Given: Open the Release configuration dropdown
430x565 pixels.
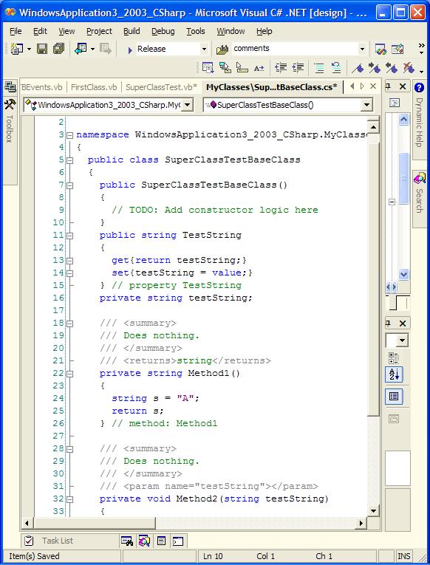Looking at the screenshot, I should tap(204, 49).
